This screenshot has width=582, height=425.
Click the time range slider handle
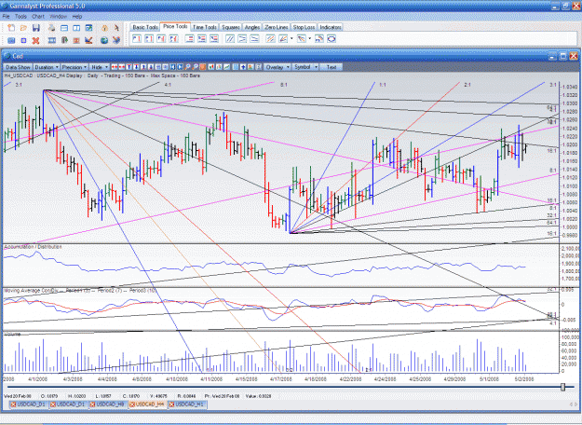[562, 387]
